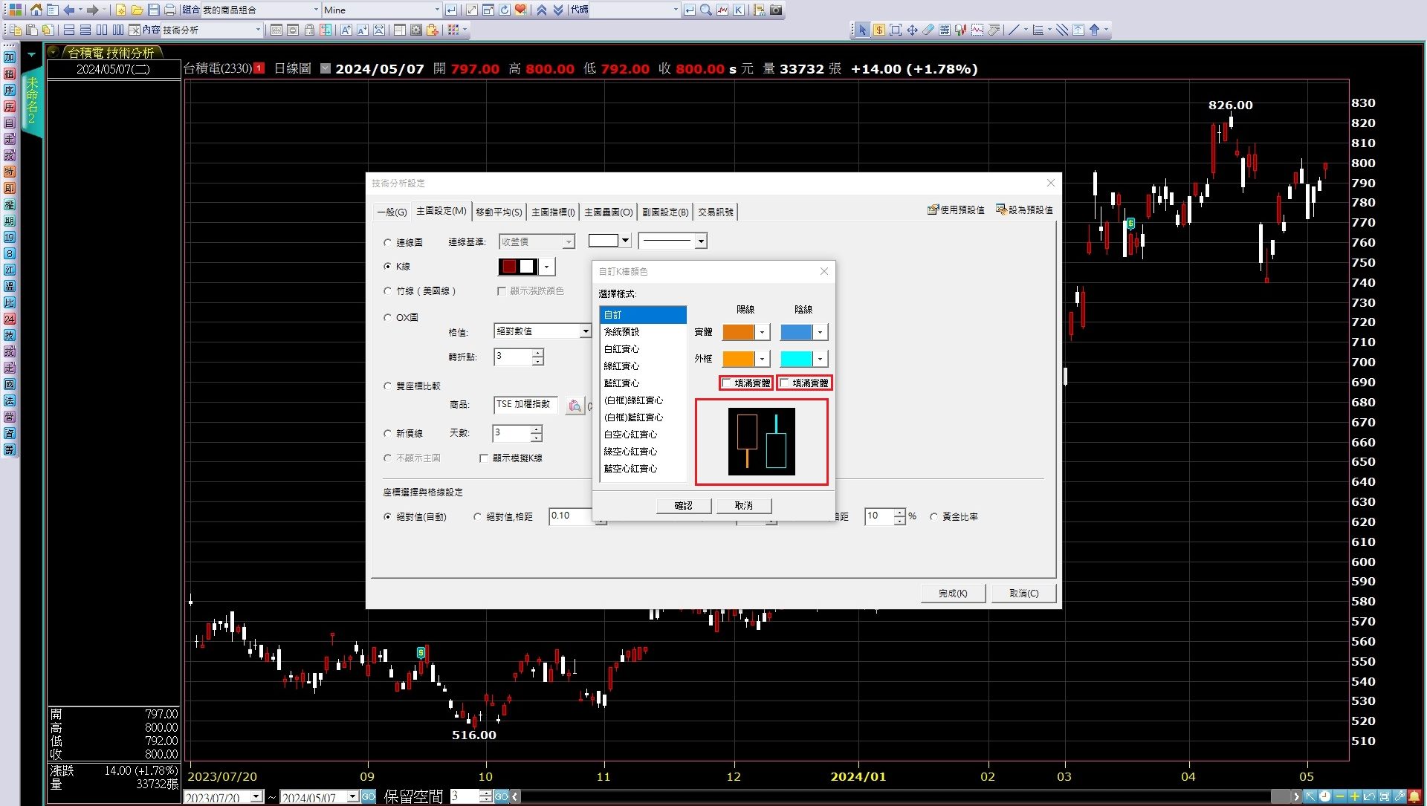Switch to the 主圖疊圖(O) tab

pos(608,212)
